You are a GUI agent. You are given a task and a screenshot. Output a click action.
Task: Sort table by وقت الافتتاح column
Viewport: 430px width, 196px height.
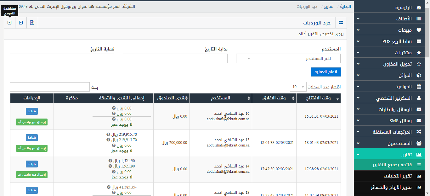[x=319, y=98]
